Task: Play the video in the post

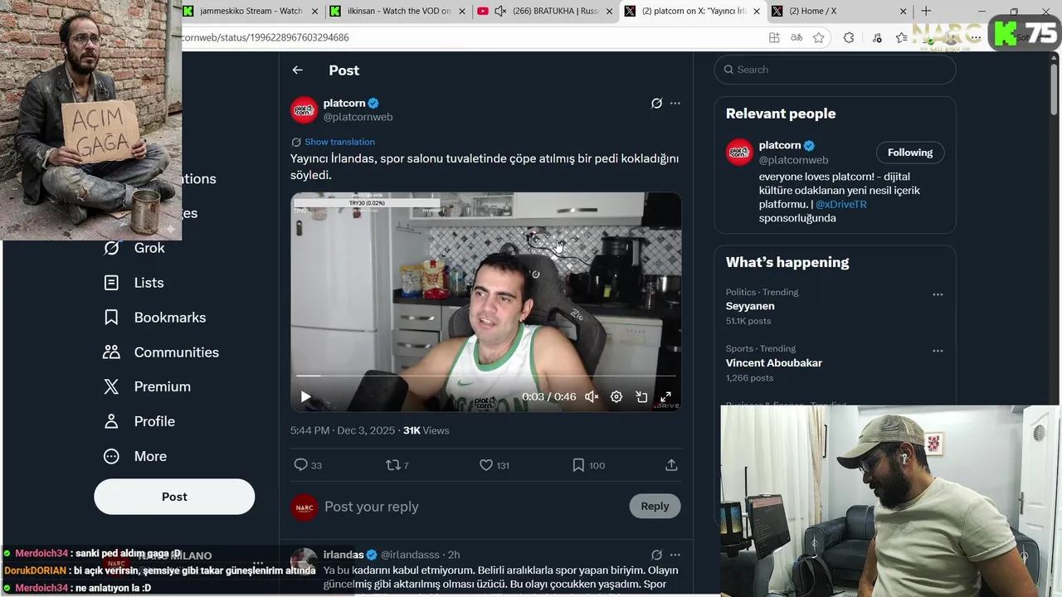Action: pyautogui.click(x=305, y=397)
